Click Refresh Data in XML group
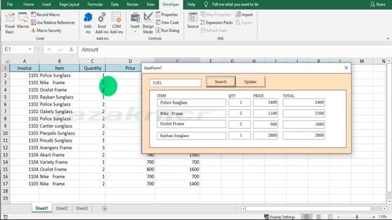392x220 pixels. (214, 31)
